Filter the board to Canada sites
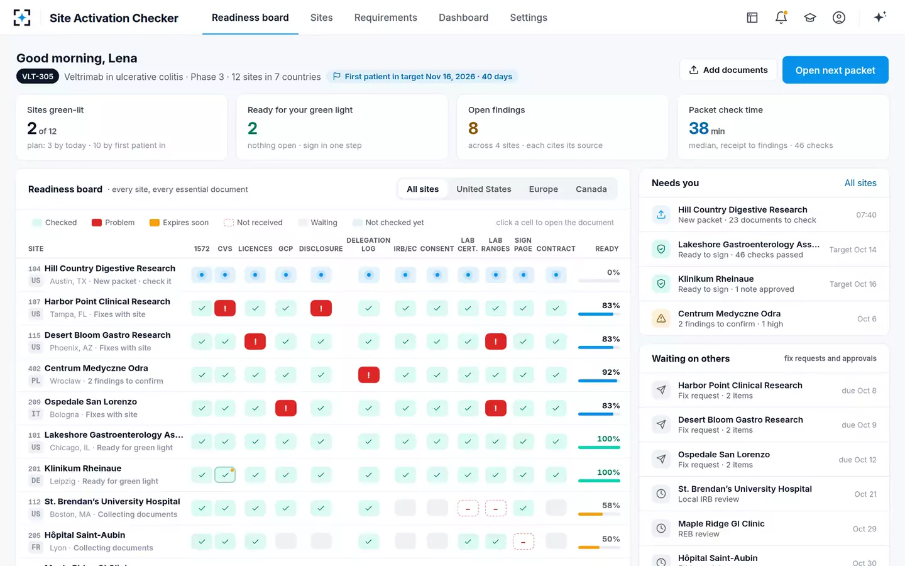Image resolution: width=905 pixels, height=566 pixels. [591, 189]
